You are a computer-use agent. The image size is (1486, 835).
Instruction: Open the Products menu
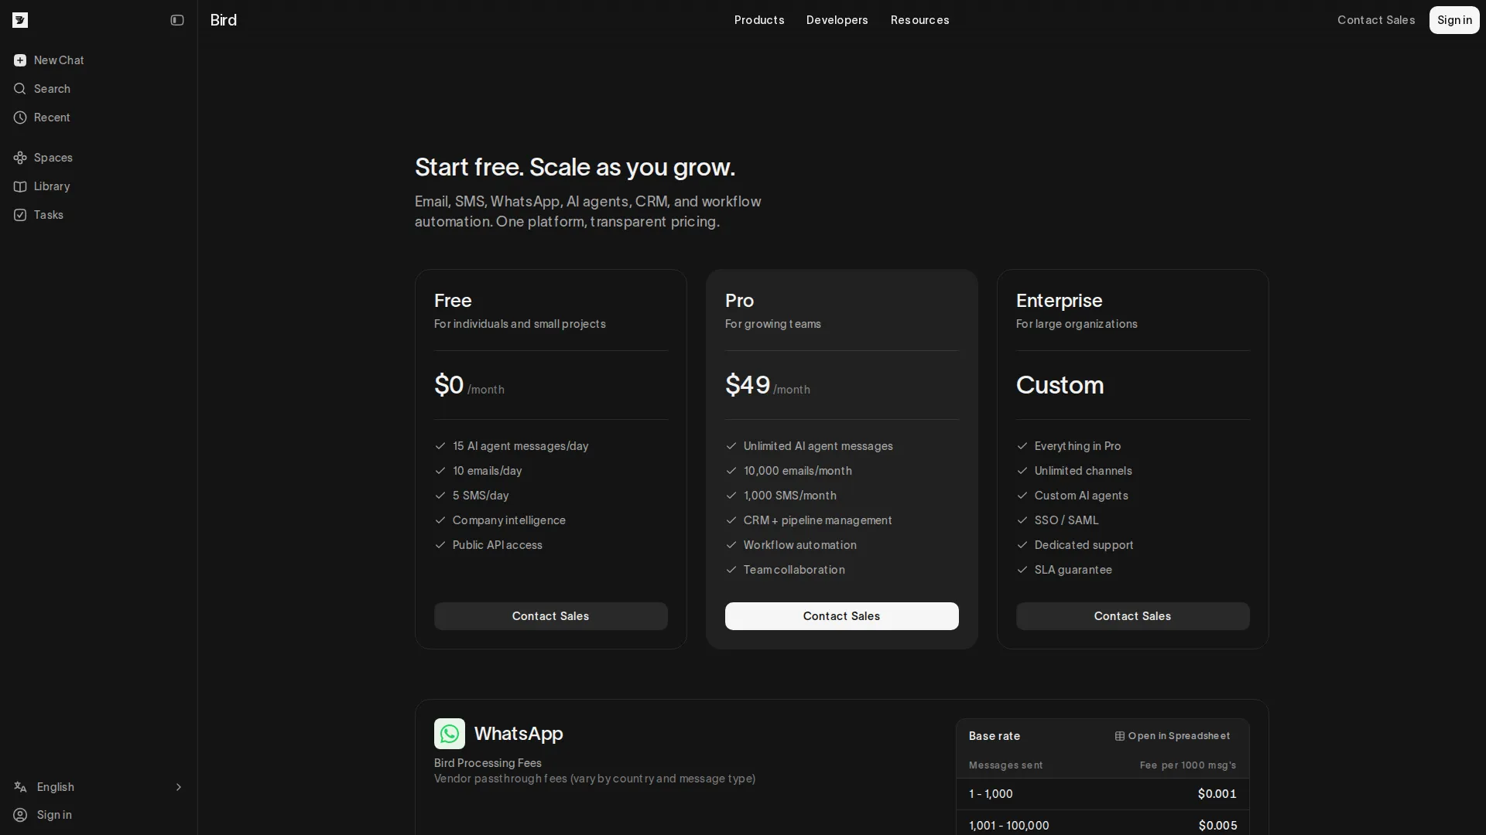[x=758, y=20]
